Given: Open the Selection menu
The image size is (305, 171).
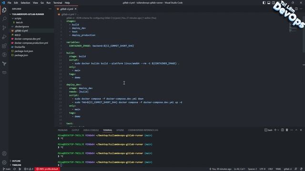Looking at the screenshot, I should (25, 3).
